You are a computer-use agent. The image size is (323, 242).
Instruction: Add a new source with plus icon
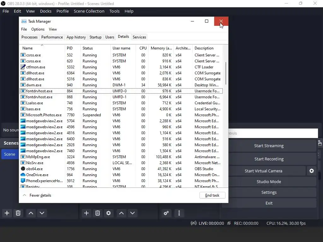click(x=86, y=213)
